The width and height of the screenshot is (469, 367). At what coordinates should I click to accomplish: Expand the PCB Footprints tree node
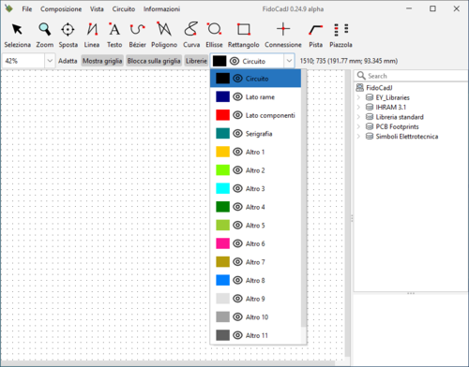pos(358,126)
